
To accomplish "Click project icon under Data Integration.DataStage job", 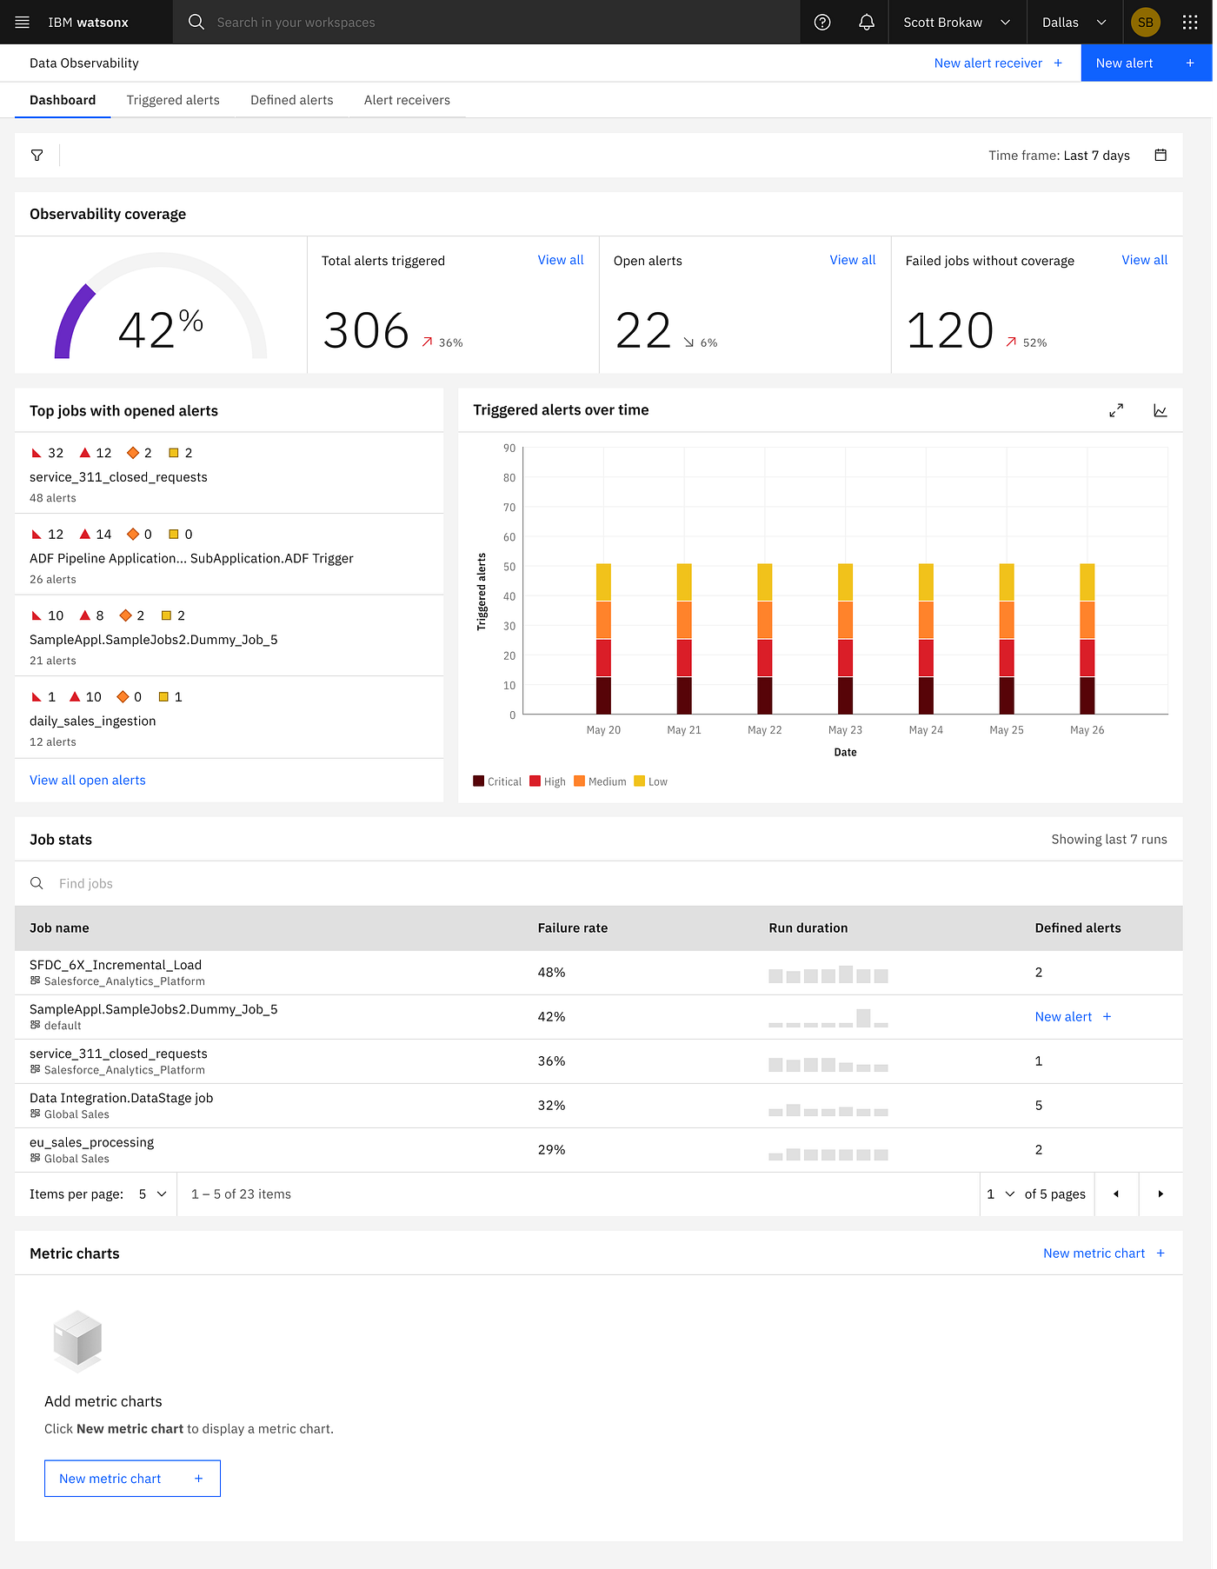I will (x=36, y=1114).
